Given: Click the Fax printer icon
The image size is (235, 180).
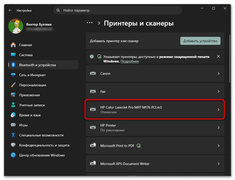Looking at the screenshot, I should [x=93, y=92].
